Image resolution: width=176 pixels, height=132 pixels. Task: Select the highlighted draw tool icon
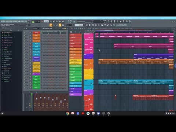[51, 25]
